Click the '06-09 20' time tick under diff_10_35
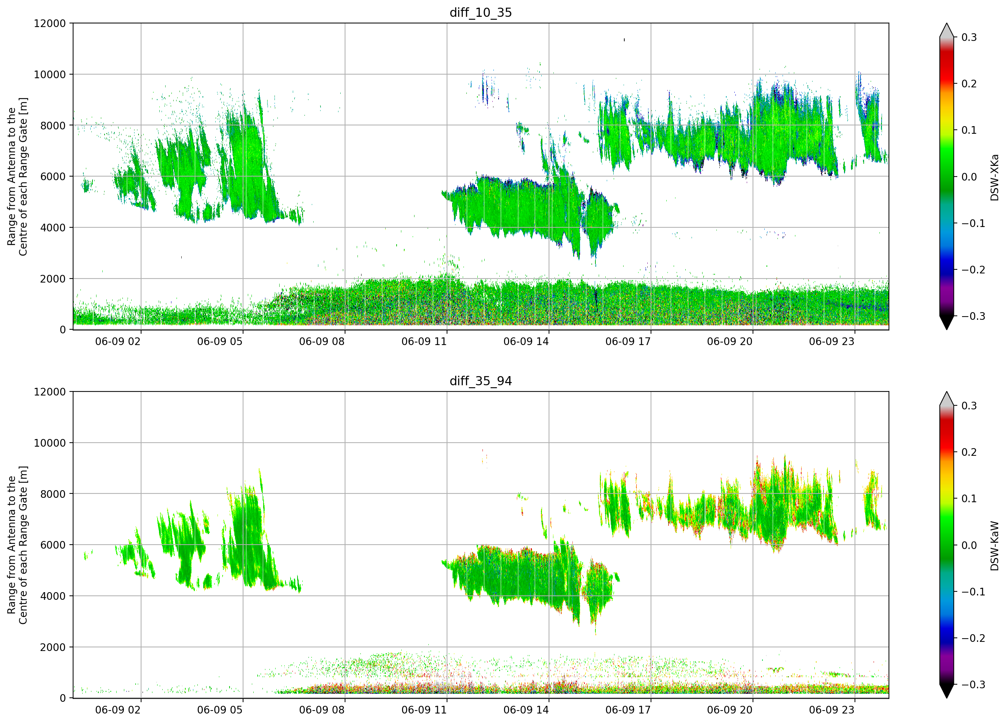Screen dimensions: 1007x723 point(730,341)
